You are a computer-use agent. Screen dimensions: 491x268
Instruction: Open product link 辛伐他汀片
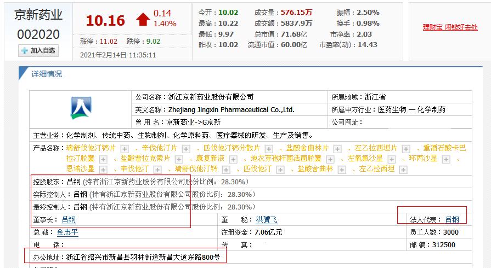pos(160,148)
